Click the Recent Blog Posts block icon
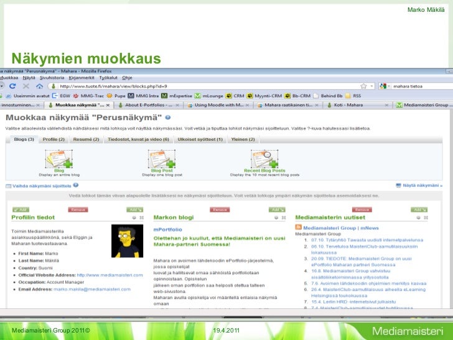This screenshot has height=340, width=453. pos(264,159)
